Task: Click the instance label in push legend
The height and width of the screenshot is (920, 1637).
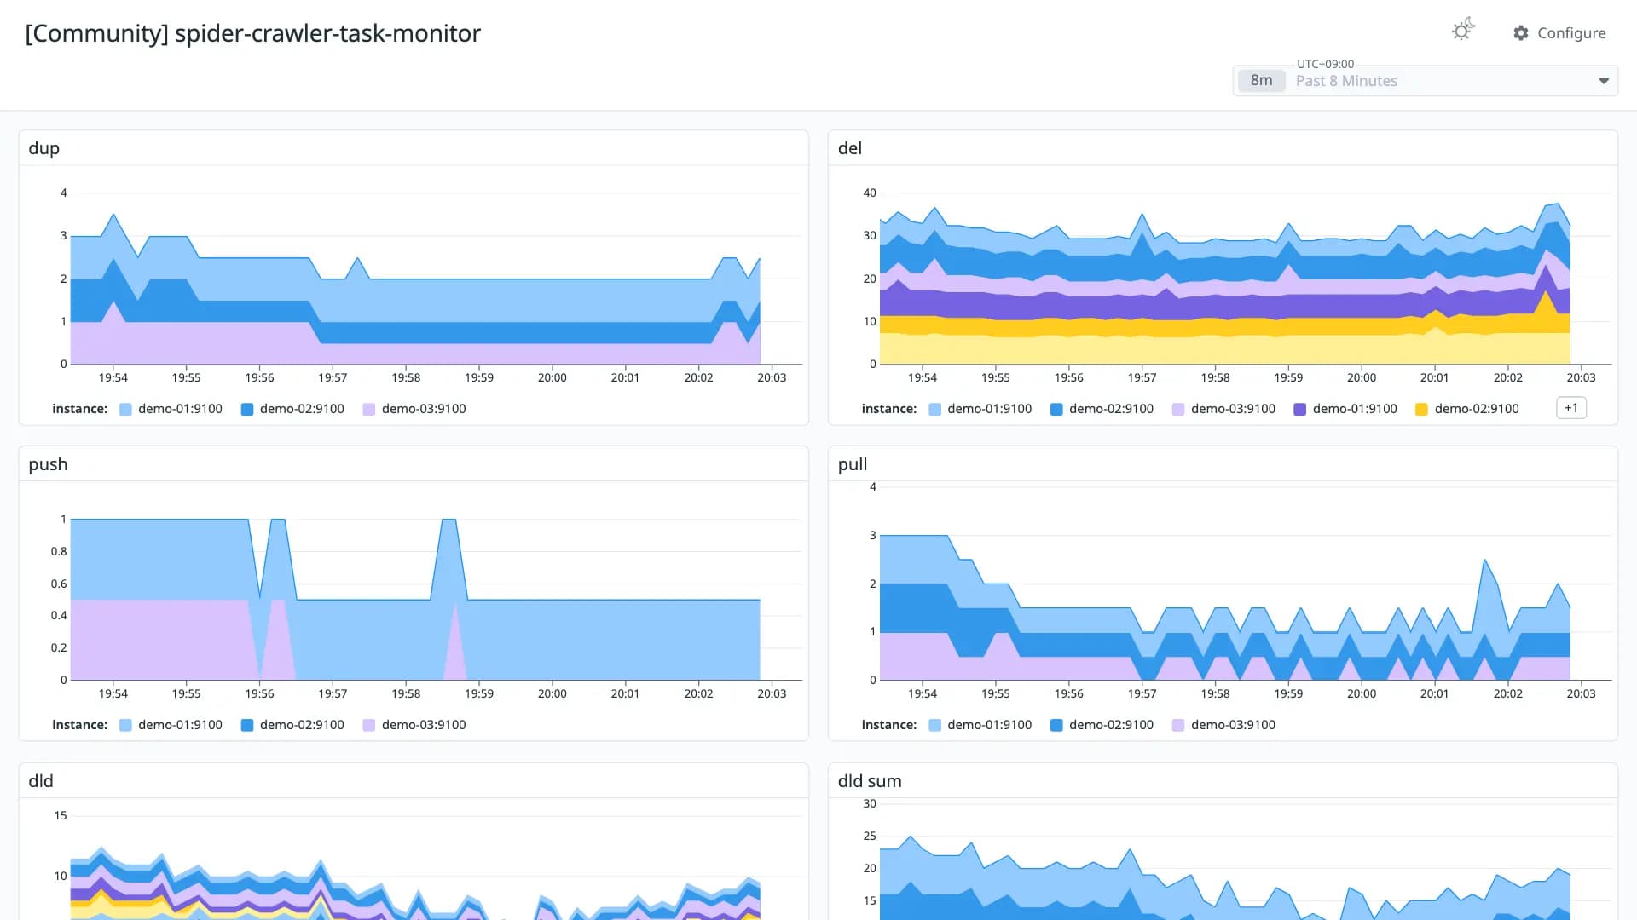Action: pos(79,725)
